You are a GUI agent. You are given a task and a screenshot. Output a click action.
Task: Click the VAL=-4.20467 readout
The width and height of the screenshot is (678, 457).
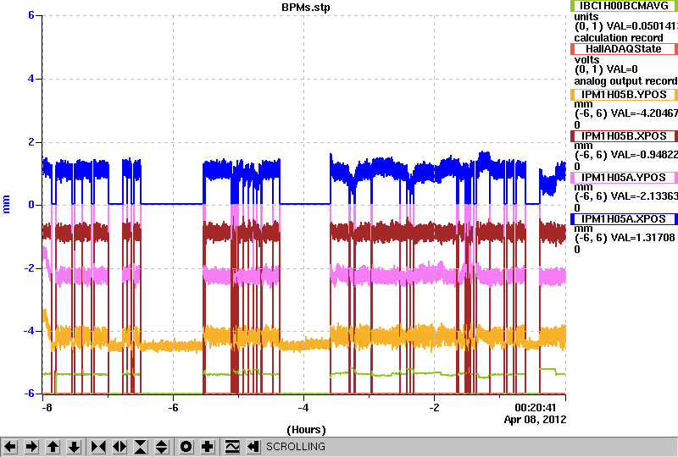click(642, 113)
